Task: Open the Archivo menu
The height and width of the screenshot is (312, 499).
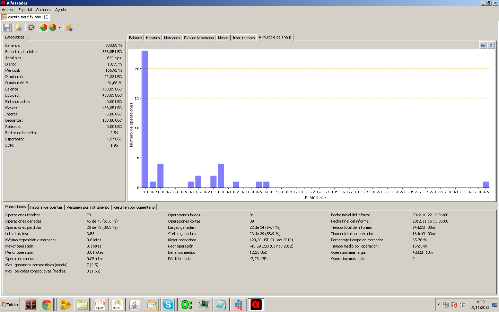Action: coord(8,10)
